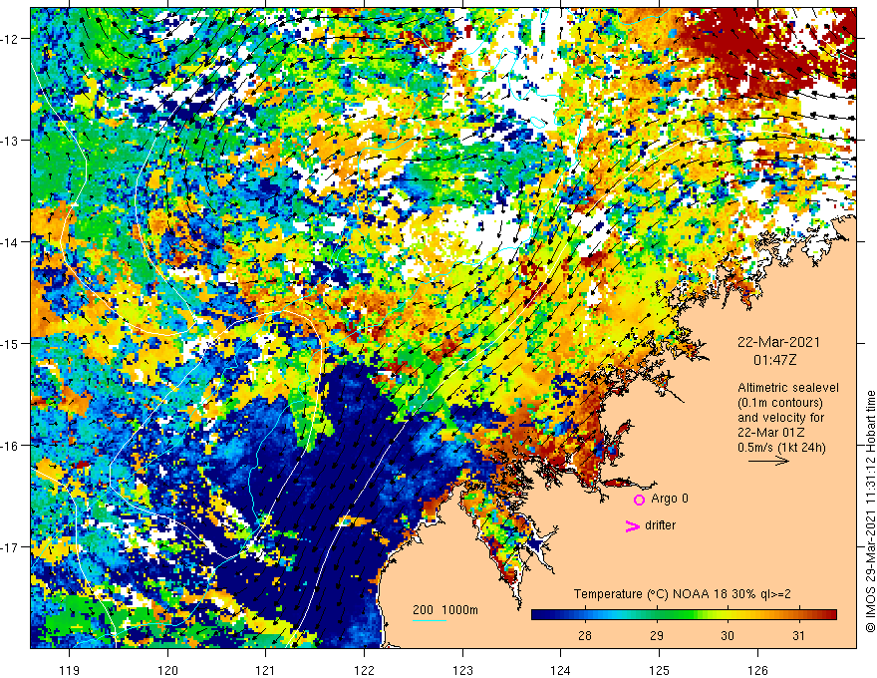The image size is (877, 678).
Task: Click the latitude '-15' axis label
Action: point(10,343)
